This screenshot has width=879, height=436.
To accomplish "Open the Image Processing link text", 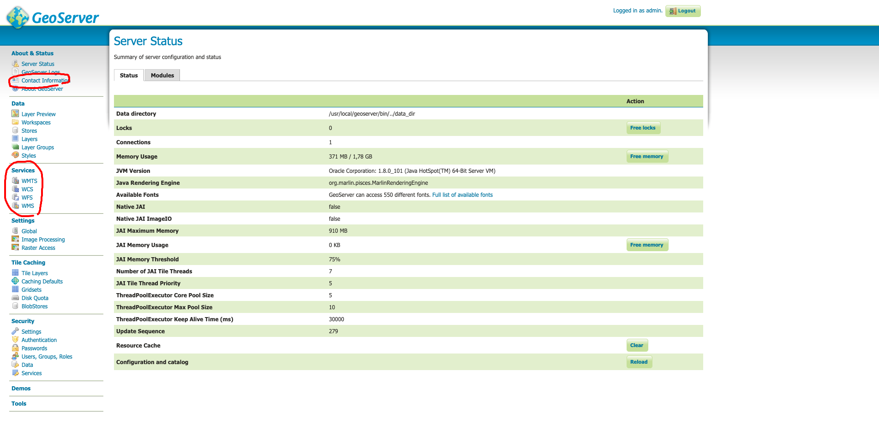I will tap(43, 240).
